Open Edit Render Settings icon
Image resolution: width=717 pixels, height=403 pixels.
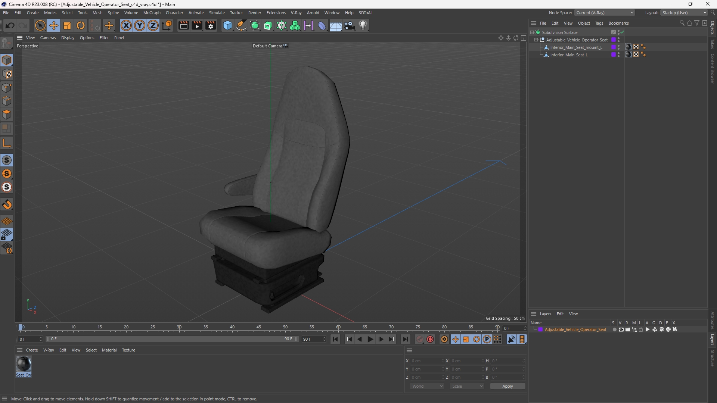(211, 25)
